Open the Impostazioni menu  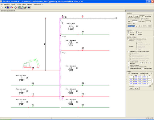click(x=37, y=4)
